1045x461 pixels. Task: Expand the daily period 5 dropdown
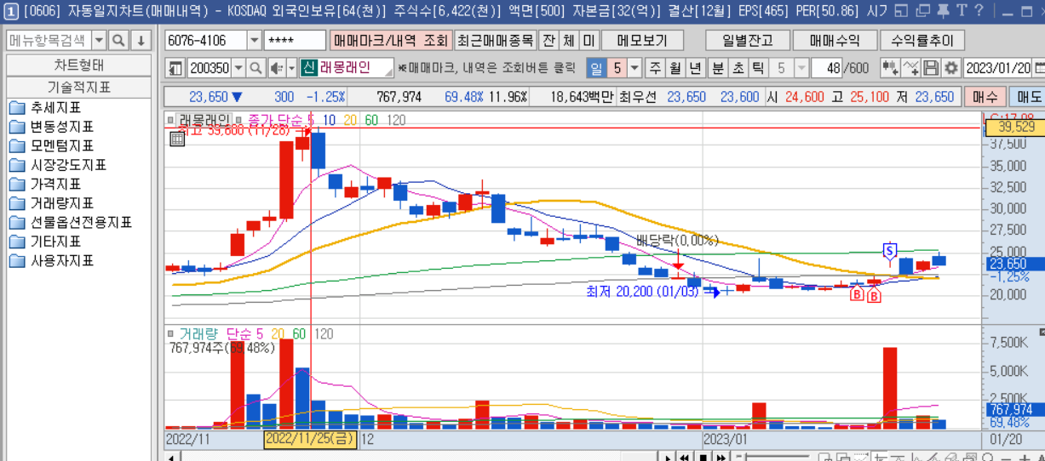pos(634,68)
